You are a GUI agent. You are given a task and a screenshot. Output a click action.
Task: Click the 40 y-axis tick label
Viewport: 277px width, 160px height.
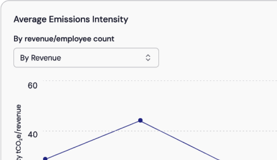[32, 135]
